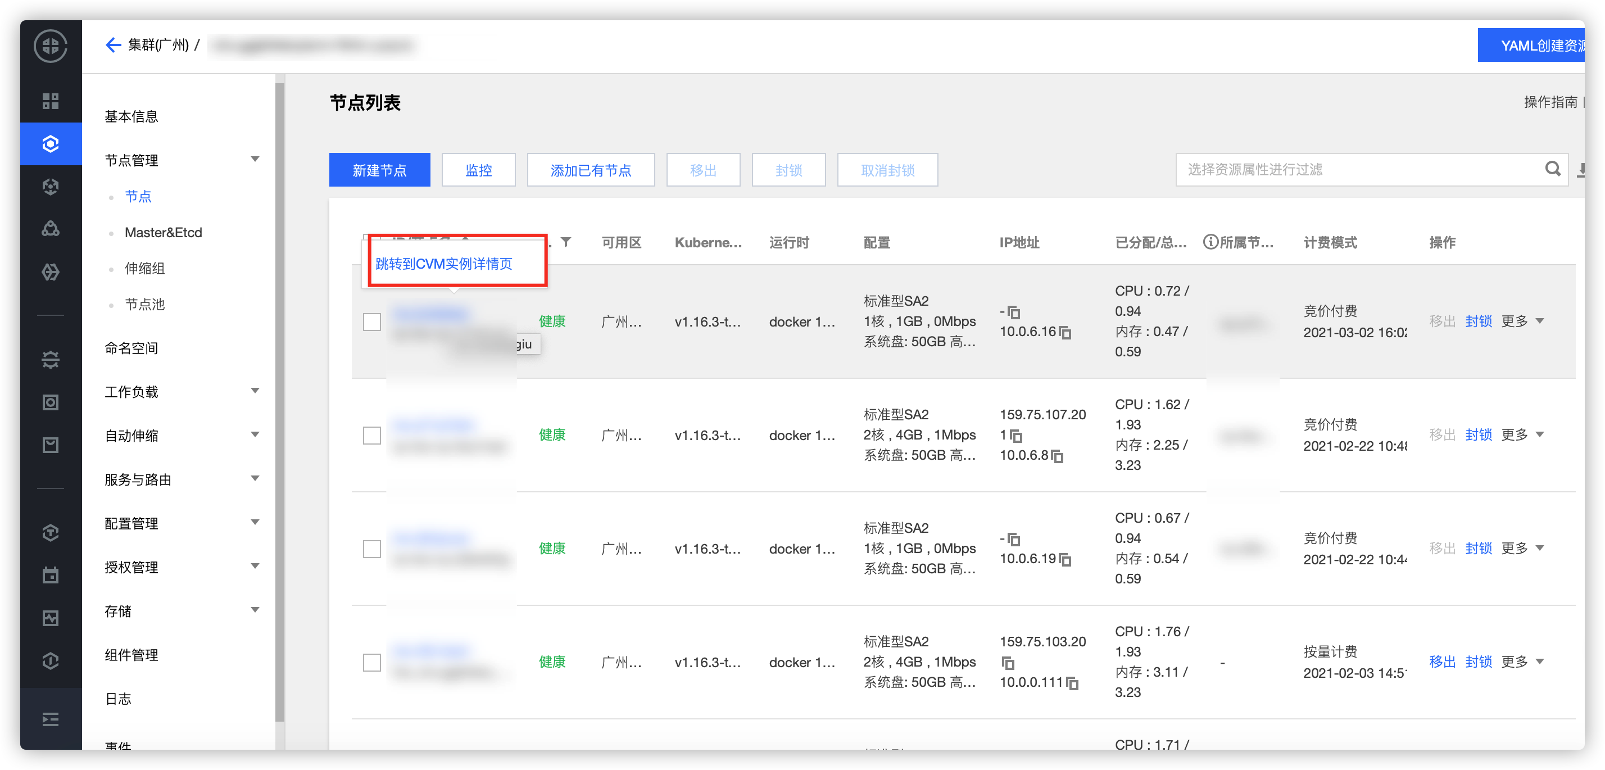The width and height of the screenshot is (1605, 770).
Task: Expand the 授权管理 menu section
Action: 255,567
